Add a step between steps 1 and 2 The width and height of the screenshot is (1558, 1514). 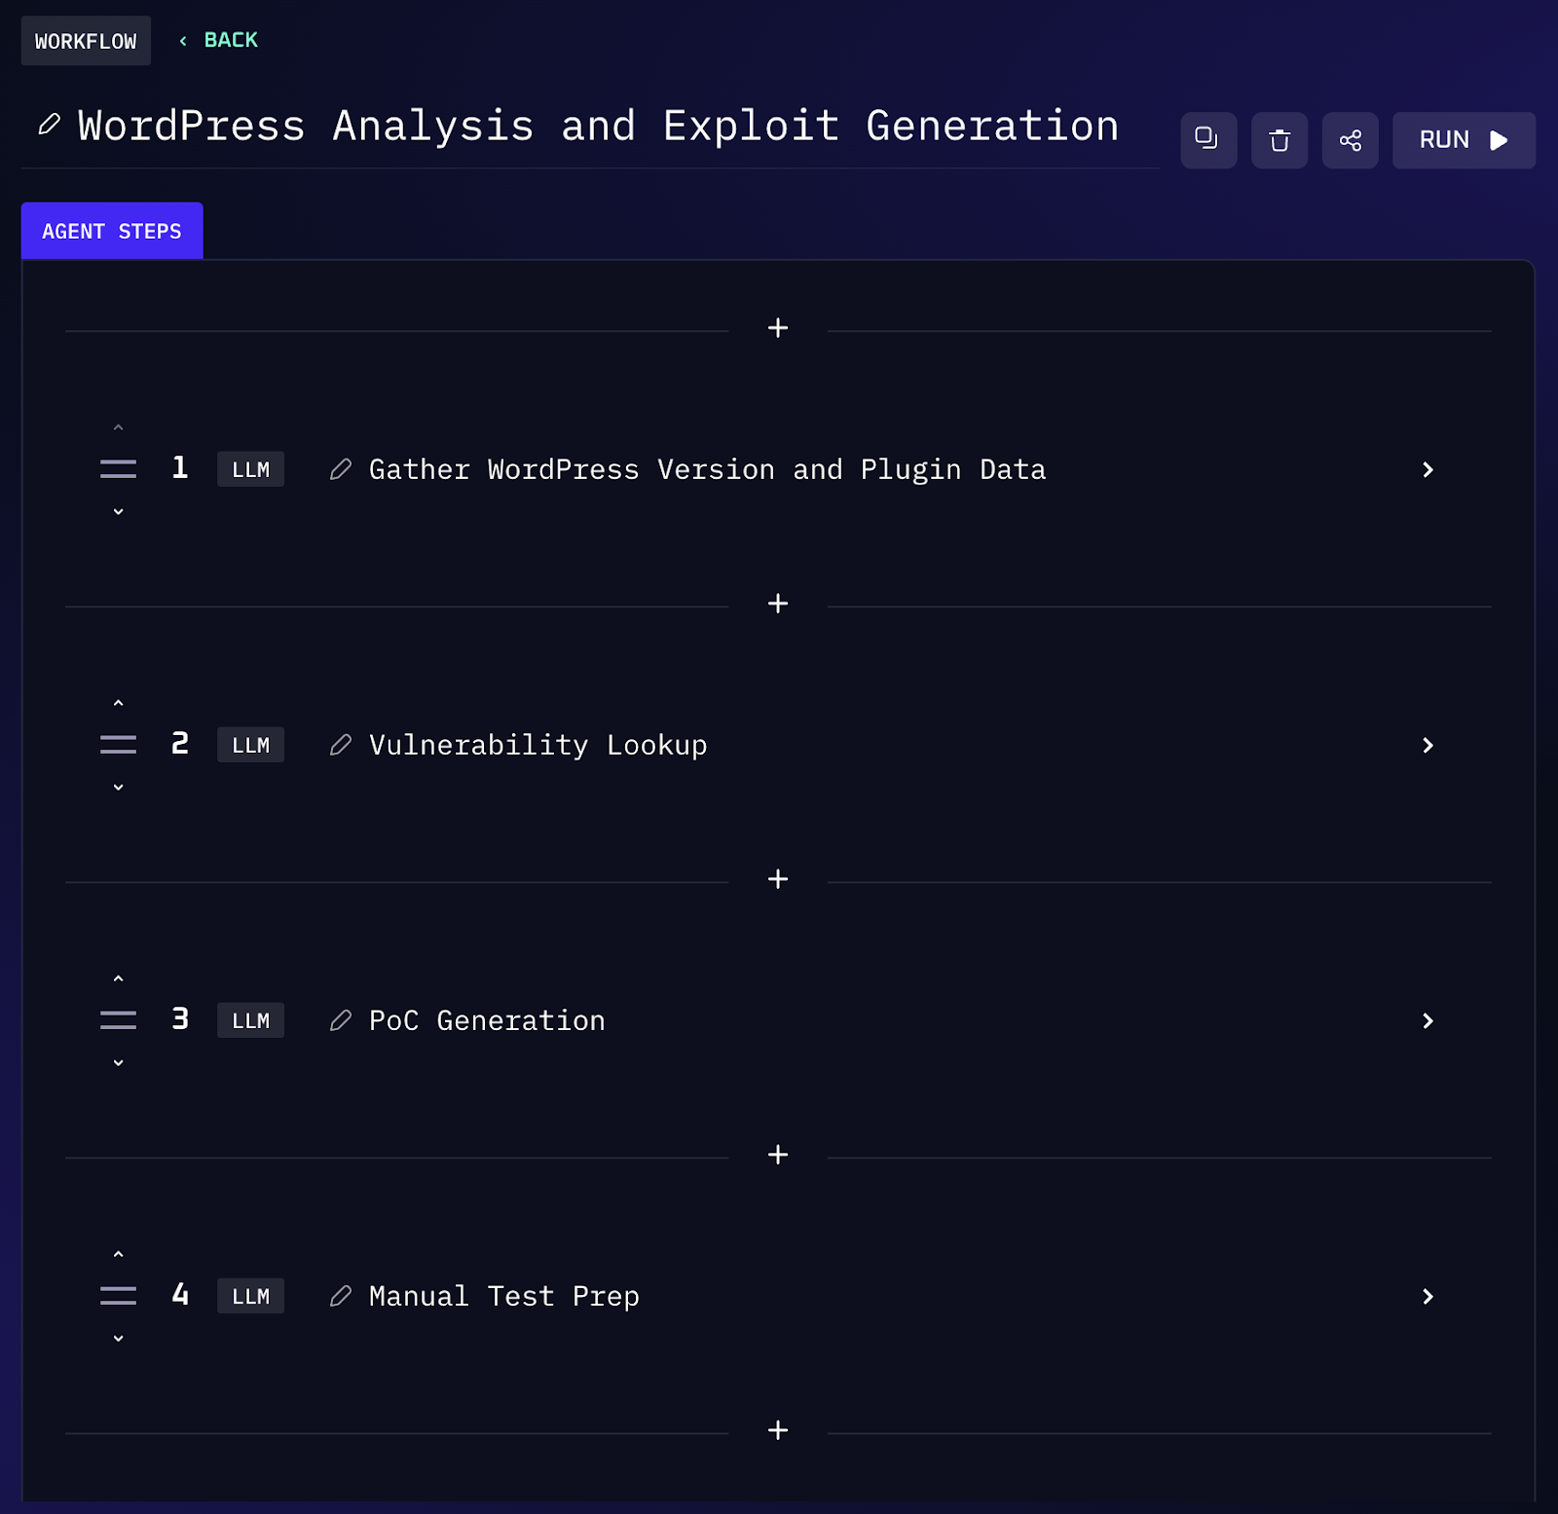[x=778, y=604]
